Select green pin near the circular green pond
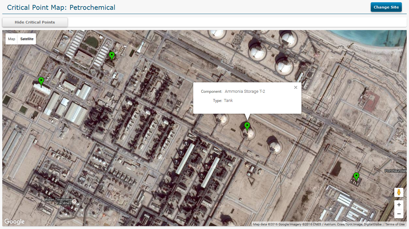The width and height of the screenshot is (409, 229). (112, 56)
